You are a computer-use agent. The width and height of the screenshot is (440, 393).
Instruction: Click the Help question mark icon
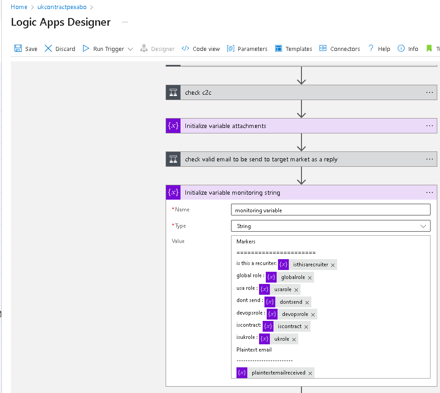pos(371,48)
